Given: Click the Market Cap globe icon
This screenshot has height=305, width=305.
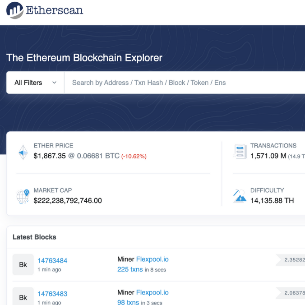Looking at the screenshot, I should (23, 197).
